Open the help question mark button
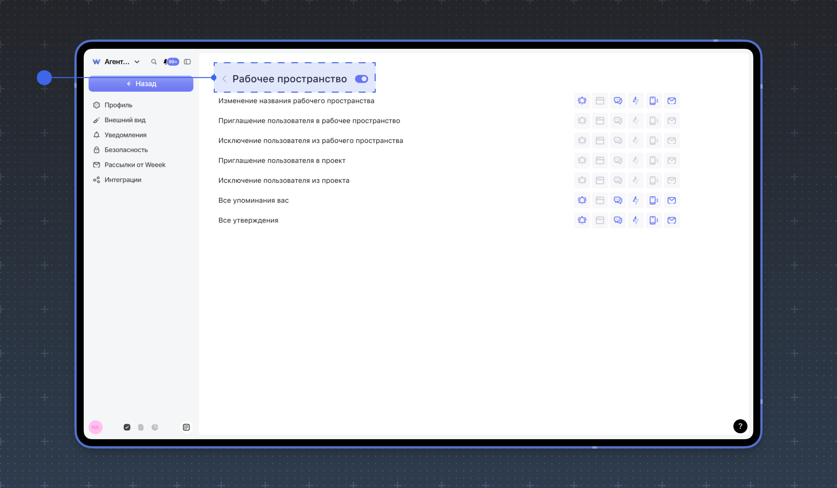 [x=740, y=426]
